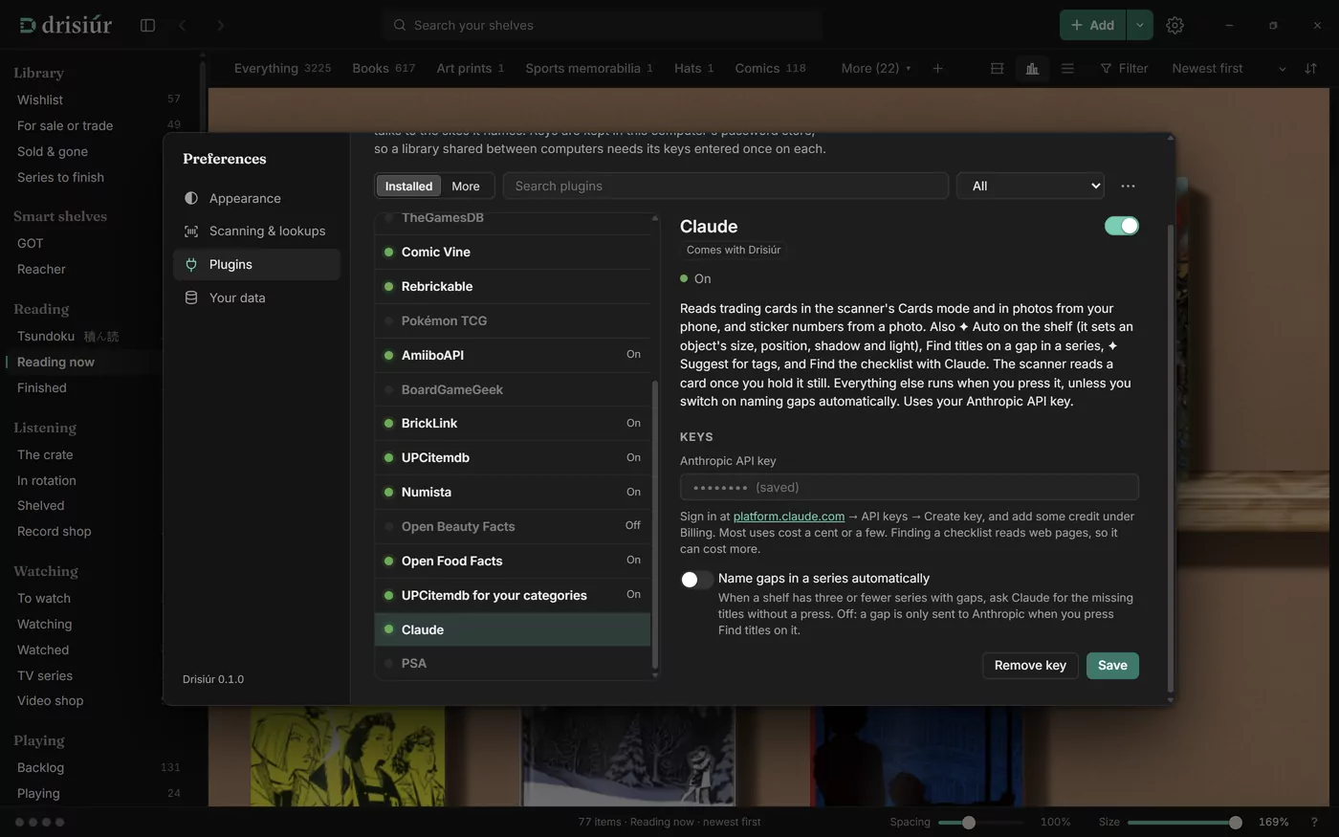Open Appearance preferences
The height and width of the screenshot is (837, 1339).
(256, 198)
